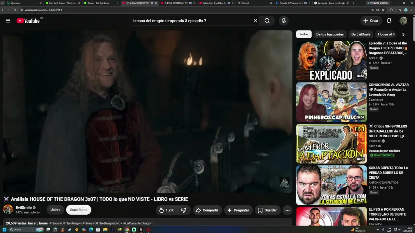Ask about the video with Preguntar
The image size is (415, 233).
(238, 210)
